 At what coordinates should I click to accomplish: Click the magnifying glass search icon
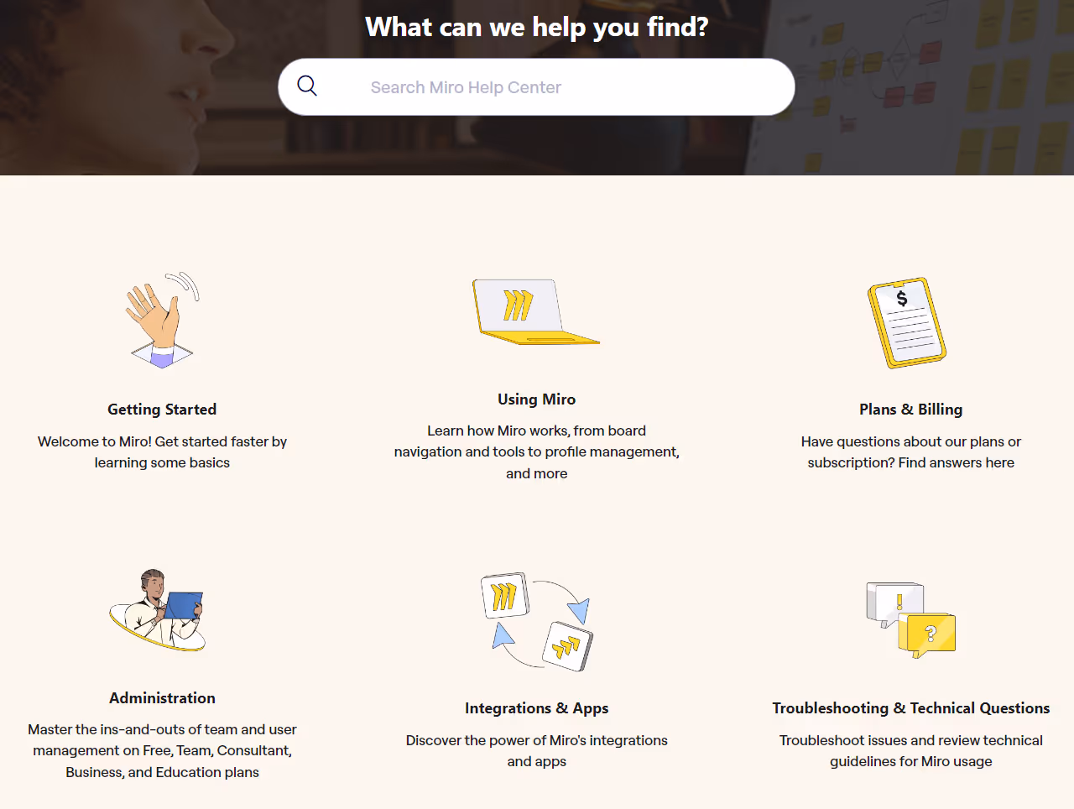pyautogui.click(x=306, y=86)
